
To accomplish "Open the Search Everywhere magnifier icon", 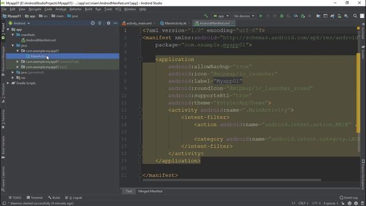I will click(x=355, y=16).
